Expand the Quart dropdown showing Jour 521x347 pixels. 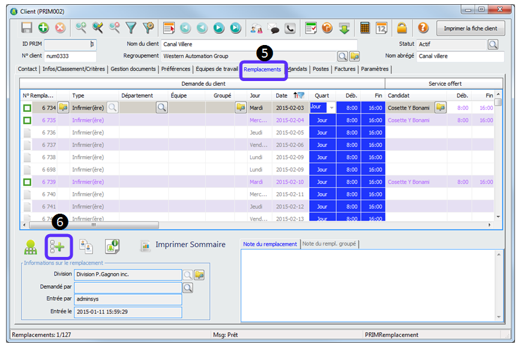[x=331, y=107]
